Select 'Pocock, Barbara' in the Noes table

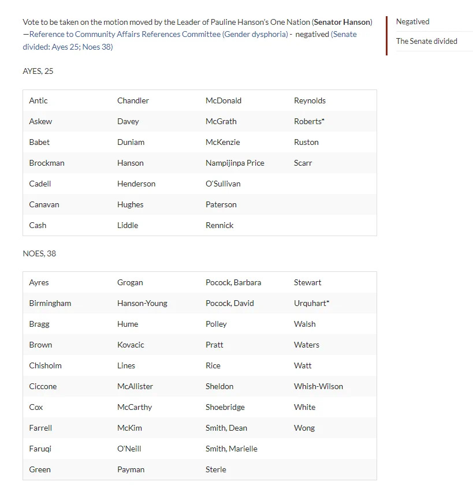coord(233,282)
